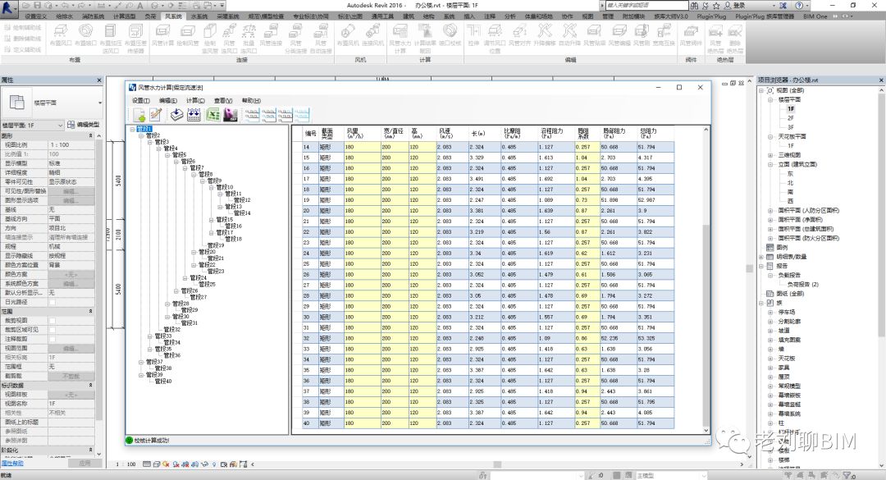Image resolution: width=886 pixels, height=480 pixels.
Task: Expand the 明细表/数量 node
Action: click(761, 257)
